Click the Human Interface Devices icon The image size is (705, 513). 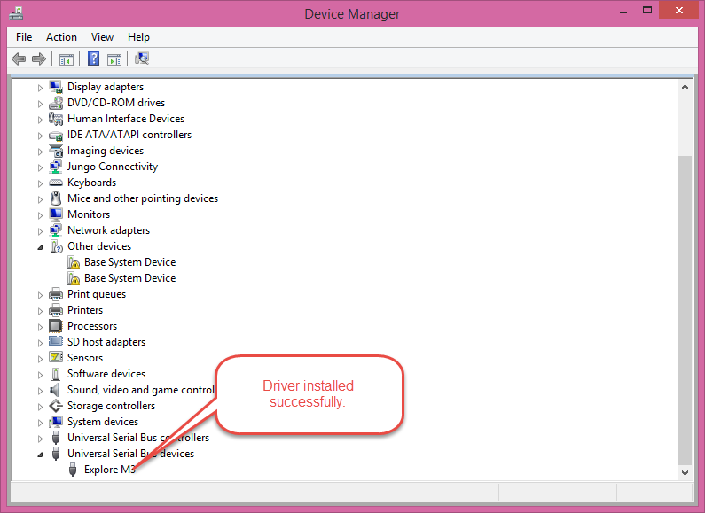(x=56, y=119)
